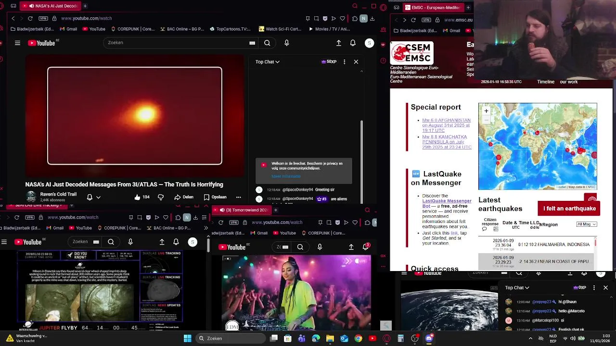
Task: Click I felt an earthquake button
Action: point(569,209)
